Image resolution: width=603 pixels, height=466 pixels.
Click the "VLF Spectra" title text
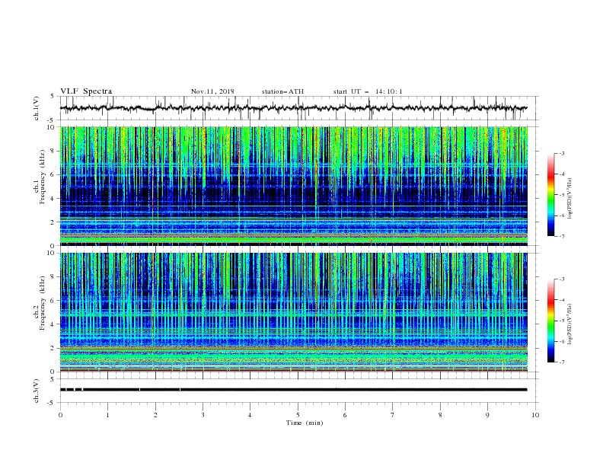click(86, 91)
